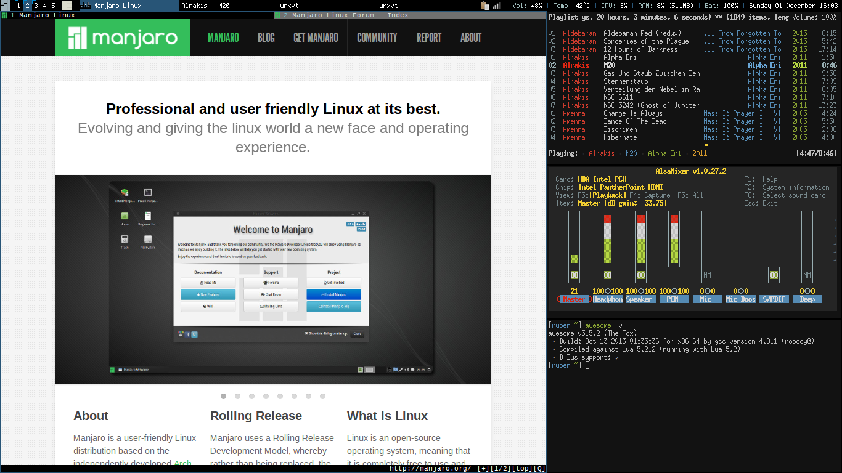This screenshot has height=473, width=842.
Task: Click 'F6: Select sound card' in AlsaMixer
Action: click(x=785, y=195)
